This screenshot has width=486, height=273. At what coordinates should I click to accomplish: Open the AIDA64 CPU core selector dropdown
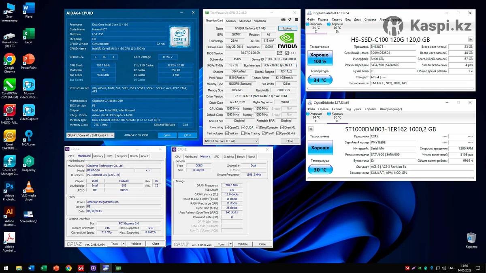pyautogui.click(x=90, y=135)
